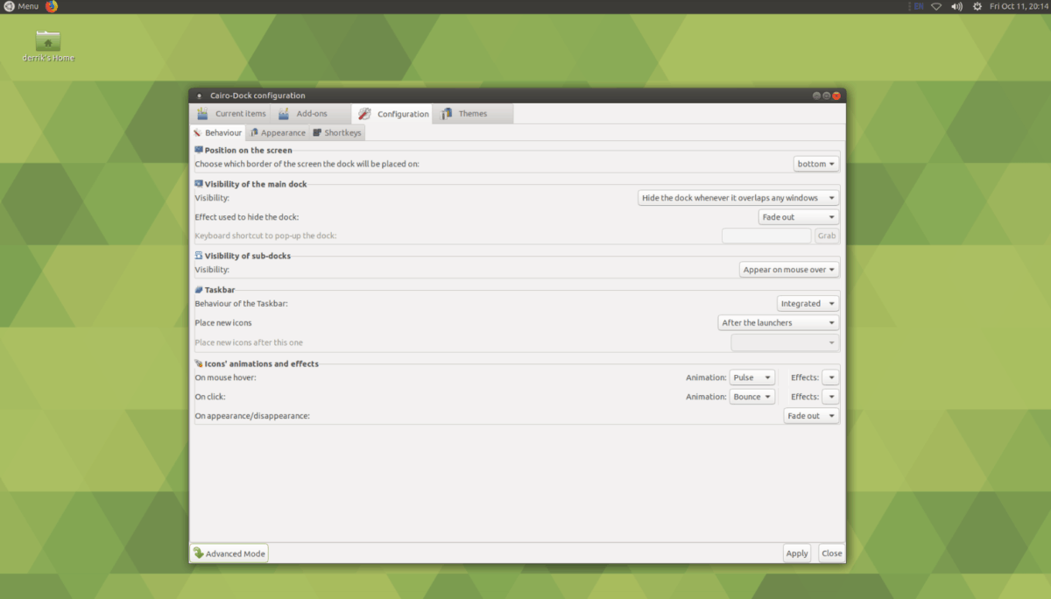Viewport: 1051px width, 599px height.
Task: Click the Themes tab icon
Action: pyautogui.click(x=444, y=113)
